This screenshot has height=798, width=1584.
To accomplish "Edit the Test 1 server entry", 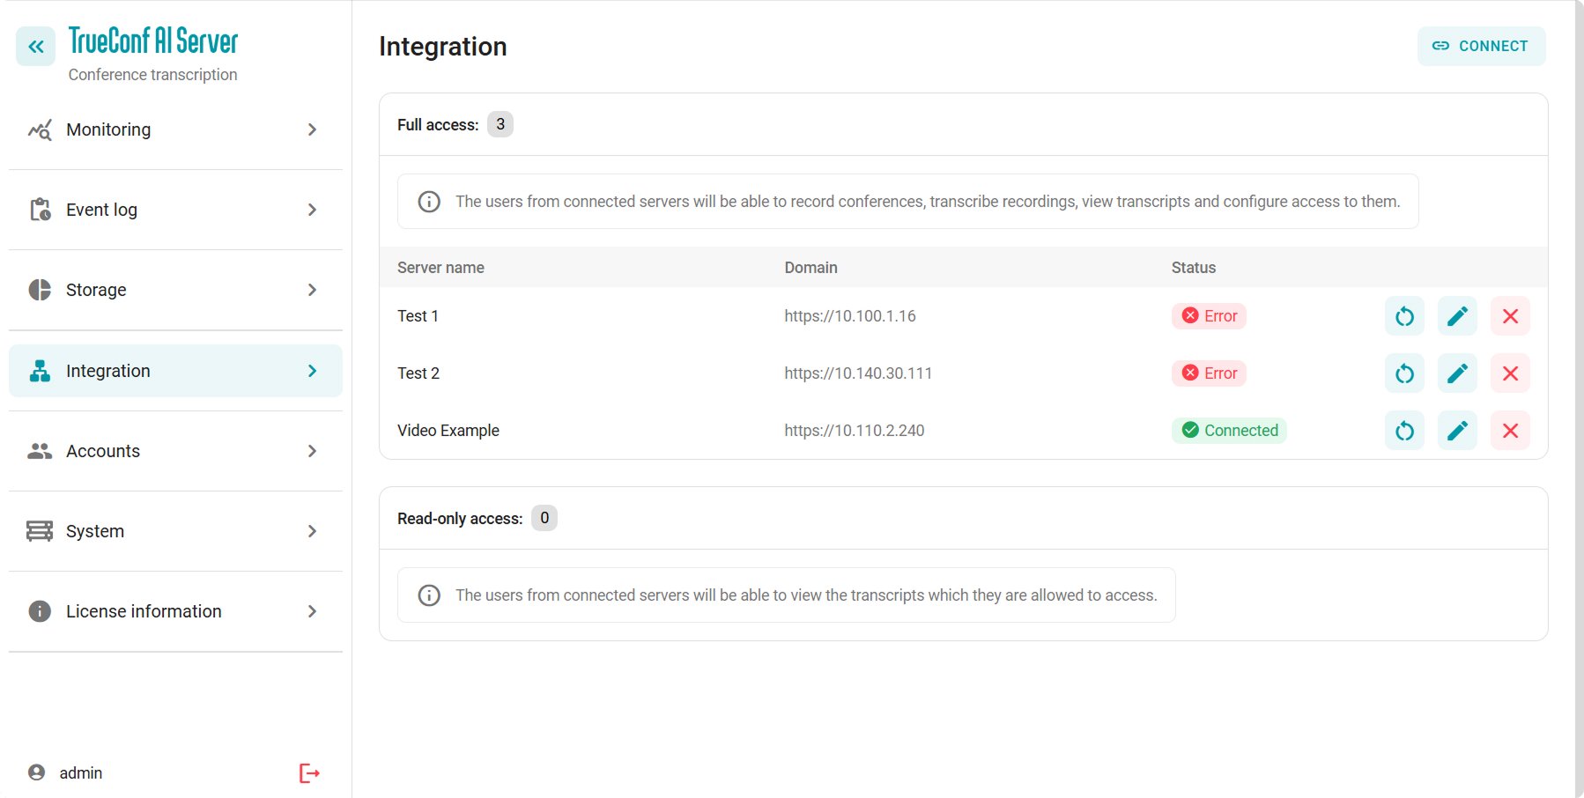I will [x=1457, y=316].
